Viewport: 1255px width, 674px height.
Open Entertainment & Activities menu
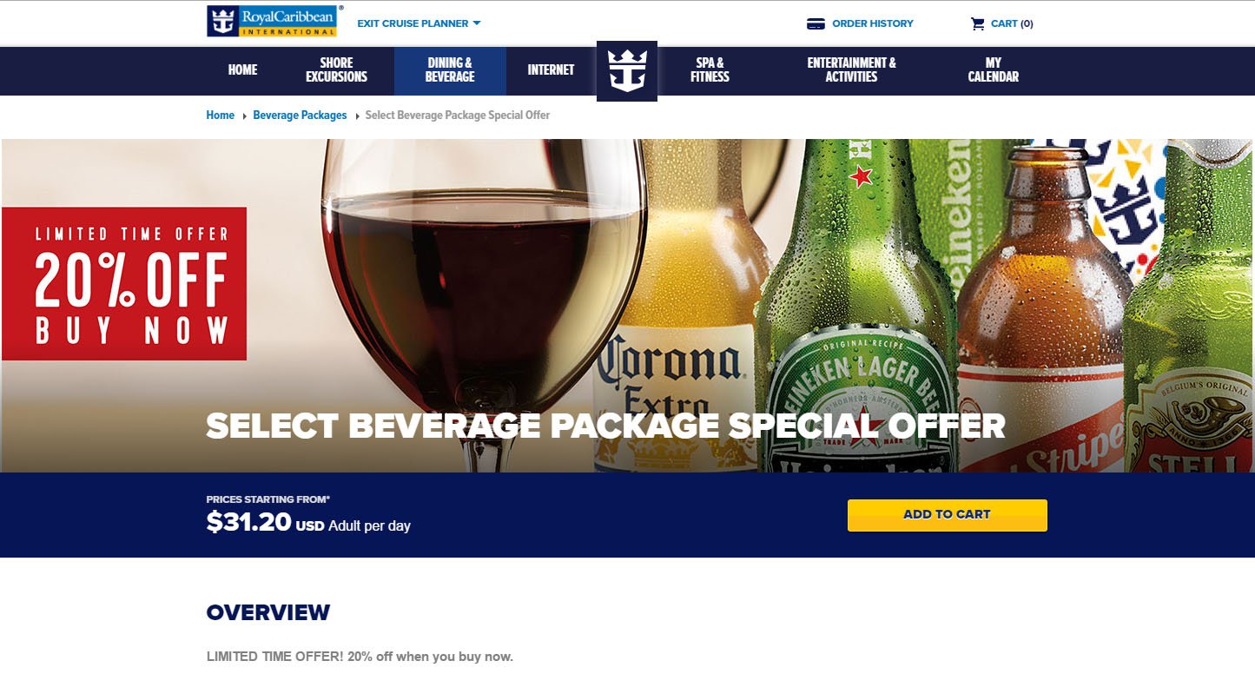851,70
